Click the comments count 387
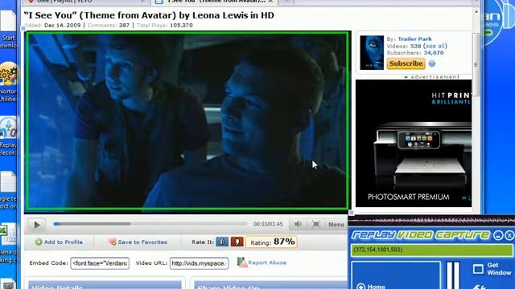 tap(124, 25)
